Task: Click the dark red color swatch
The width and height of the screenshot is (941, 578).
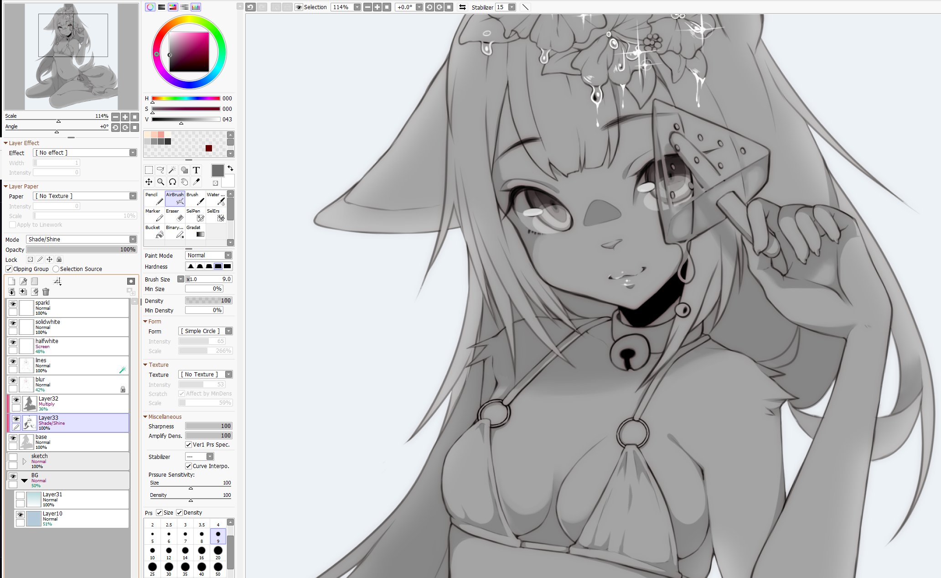Action: click(x=208, y=148)
